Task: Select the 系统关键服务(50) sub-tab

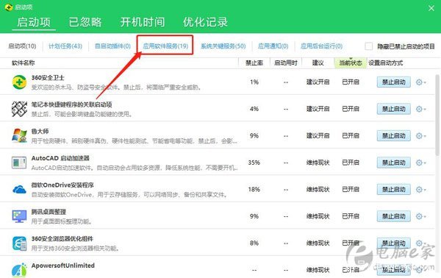Action: [223, 46]
